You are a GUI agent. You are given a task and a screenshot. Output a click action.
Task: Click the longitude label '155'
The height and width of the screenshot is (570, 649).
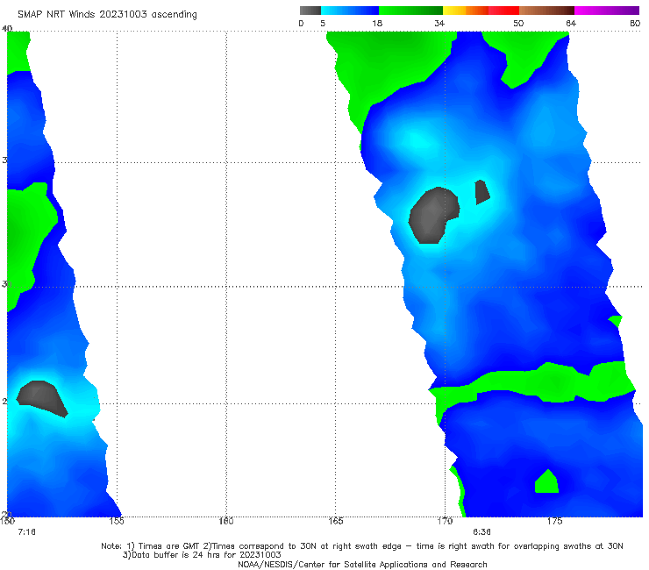click(117, 521)
